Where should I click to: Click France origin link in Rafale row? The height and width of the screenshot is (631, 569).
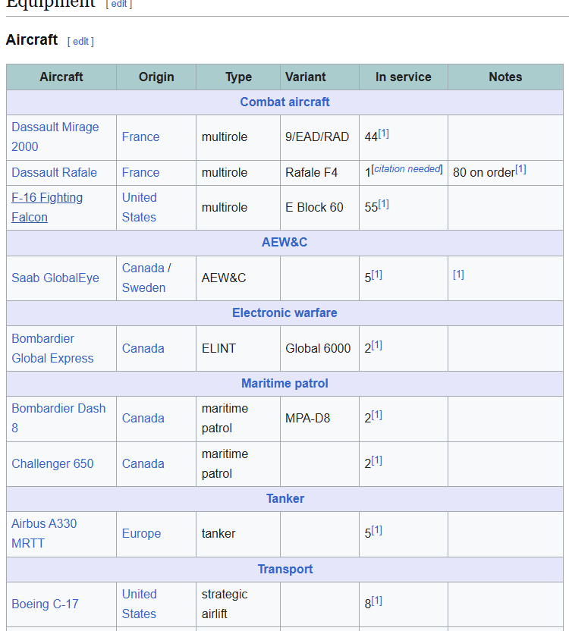pos(140,173)
